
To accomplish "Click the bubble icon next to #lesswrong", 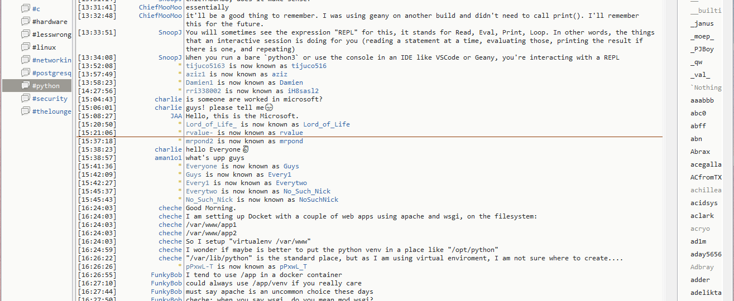I will pos(25,35).
